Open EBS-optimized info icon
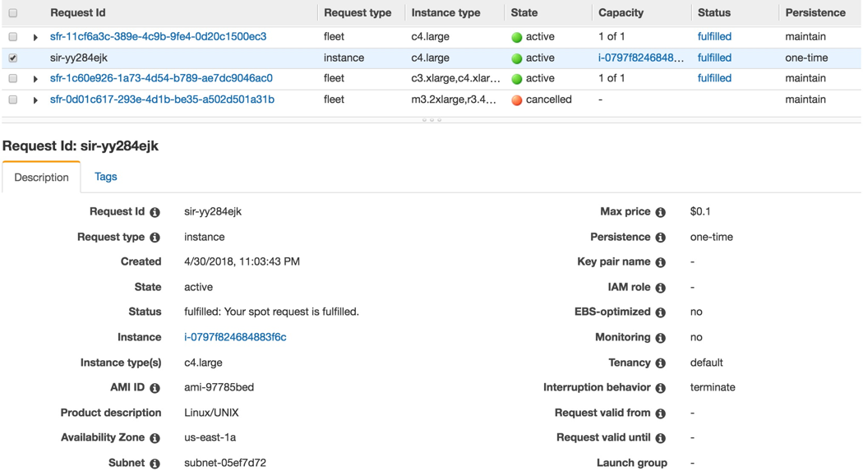The height and width of the screenshot is (476, 863). tap(661, 312)
